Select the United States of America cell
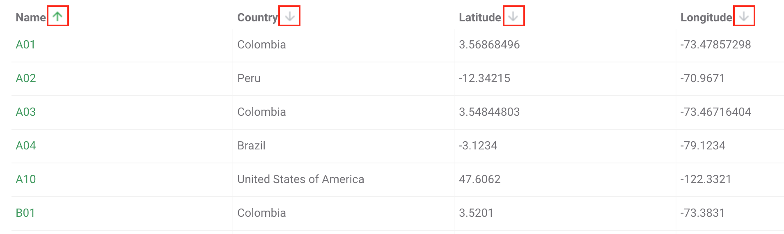 point(301,179)
